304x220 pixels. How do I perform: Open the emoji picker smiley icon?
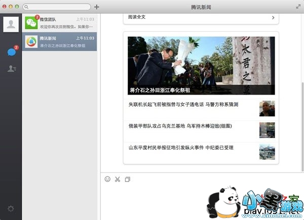[x=107, y=179]
